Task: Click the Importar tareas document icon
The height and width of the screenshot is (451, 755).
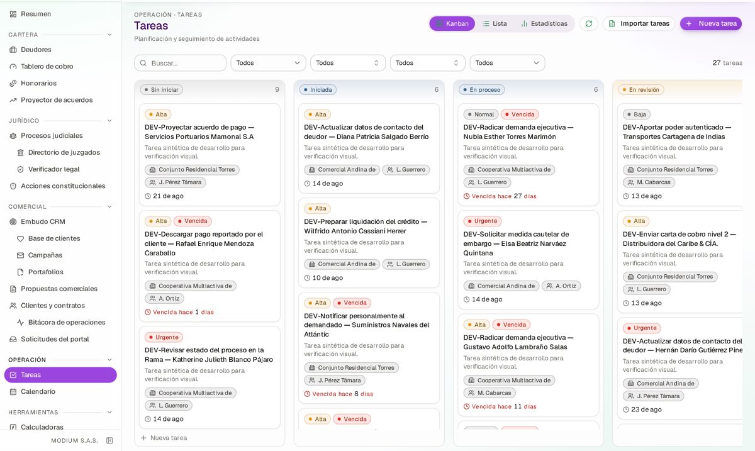Action: tap(612, 23)
